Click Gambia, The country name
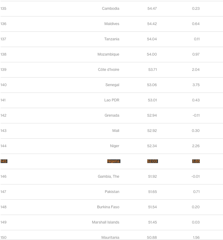The height and width of the screenshot is (240, 223). tap(108, 176)
